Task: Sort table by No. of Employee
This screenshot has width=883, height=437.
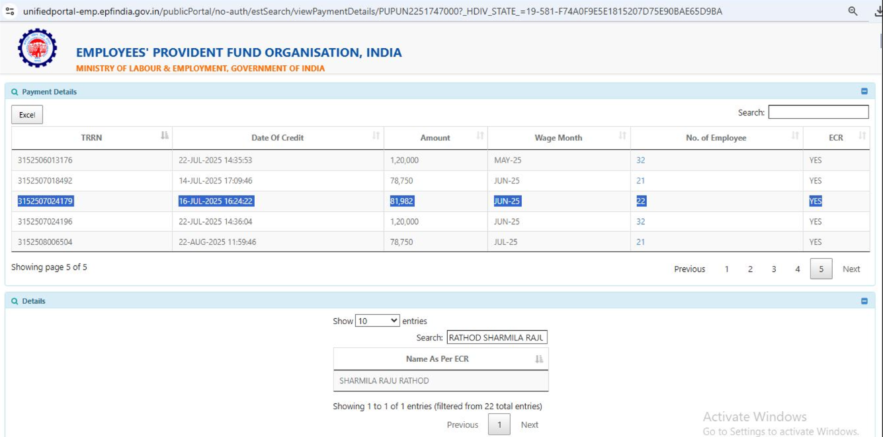Action: pyautogui.click(x=716, y=137)
